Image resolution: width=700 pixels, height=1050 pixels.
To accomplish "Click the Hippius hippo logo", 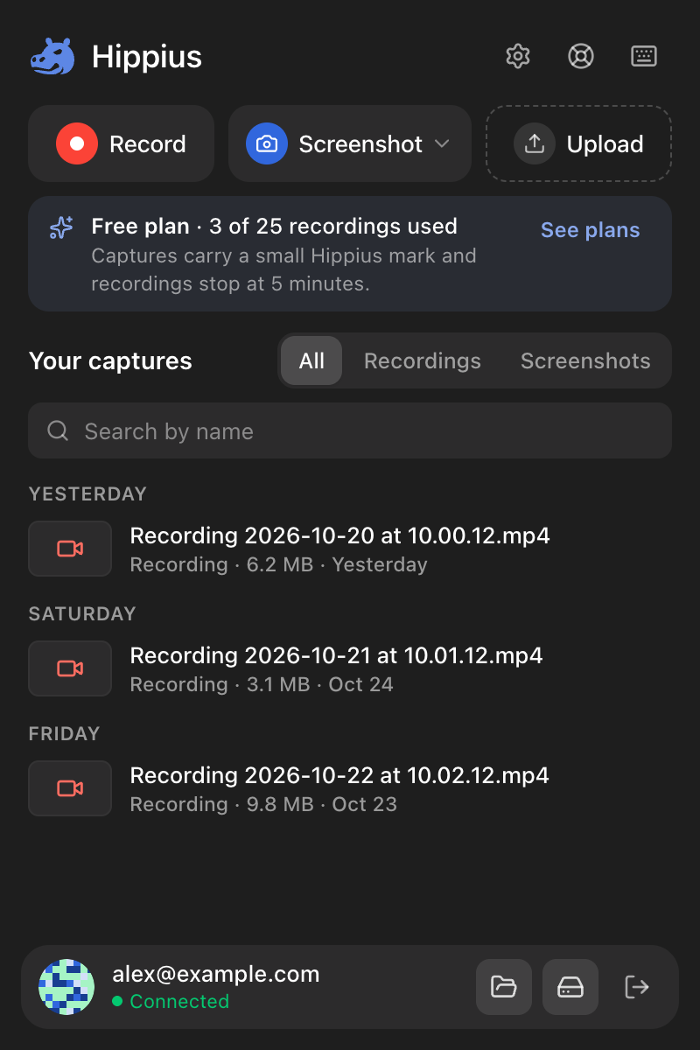I will click(x=52, y=57).
